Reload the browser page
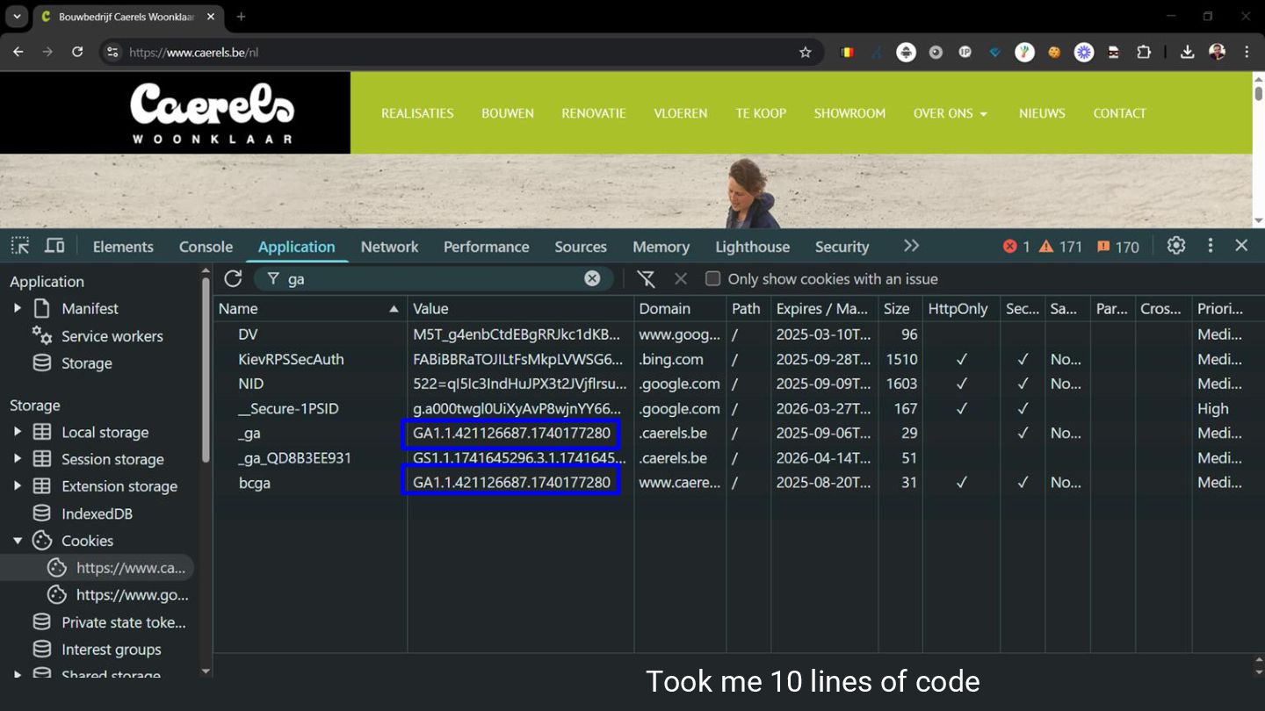Image resolution: width=1265 pixels, height=711 pixels. 77,52
